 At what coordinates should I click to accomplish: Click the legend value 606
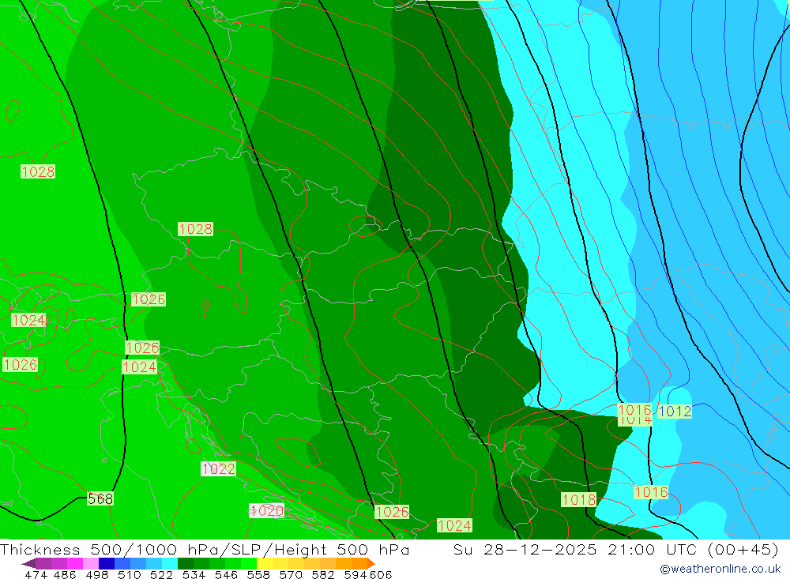[381, 574]
